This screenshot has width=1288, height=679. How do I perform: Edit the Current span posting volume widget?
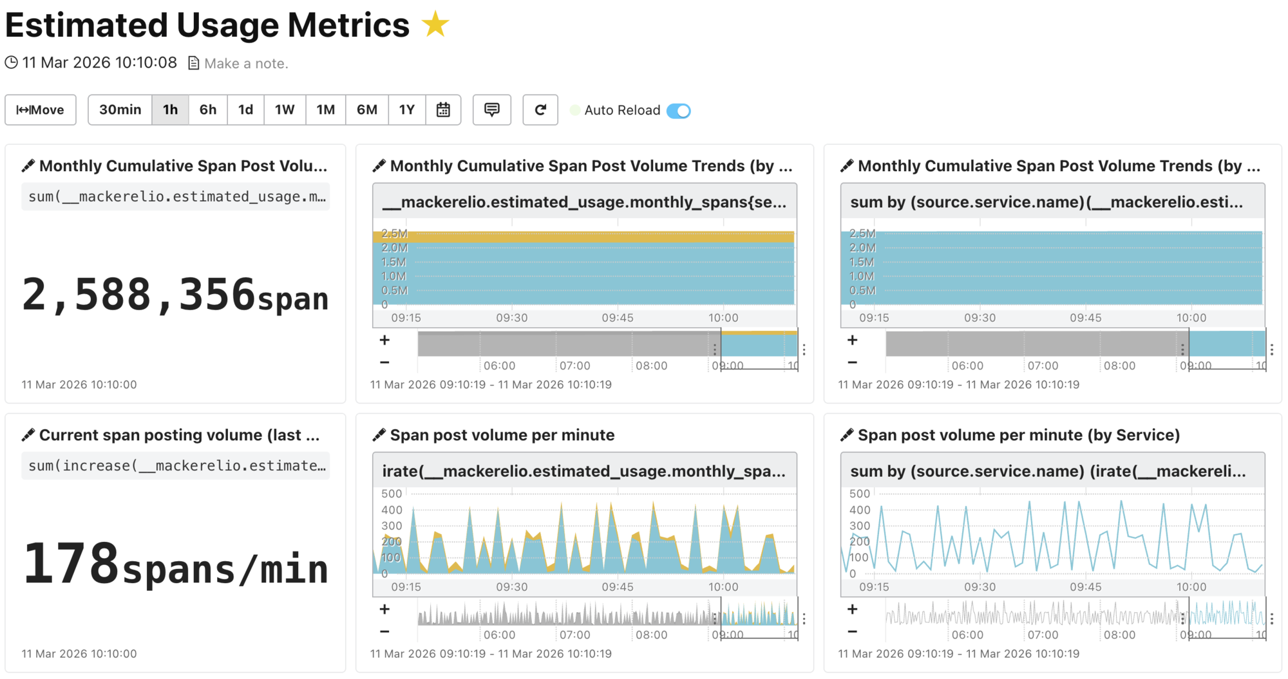click(28, 435)
